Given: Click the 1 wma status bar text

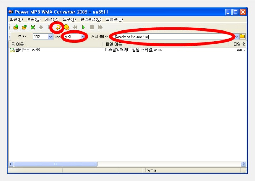Looking at the screenshot, I should (150, 170).
